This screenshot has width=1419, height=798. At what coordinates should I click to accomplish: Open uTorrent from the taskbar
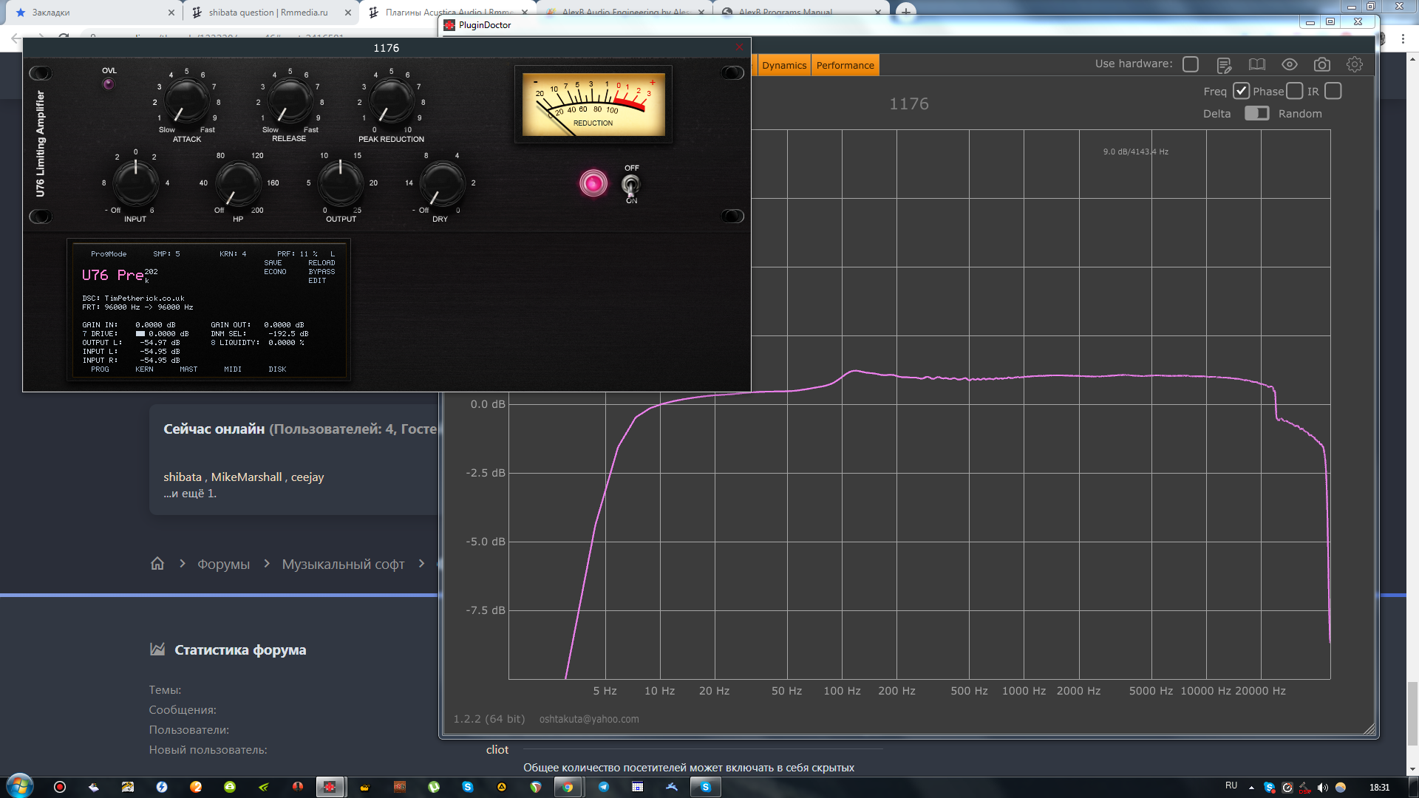(434, 787)
